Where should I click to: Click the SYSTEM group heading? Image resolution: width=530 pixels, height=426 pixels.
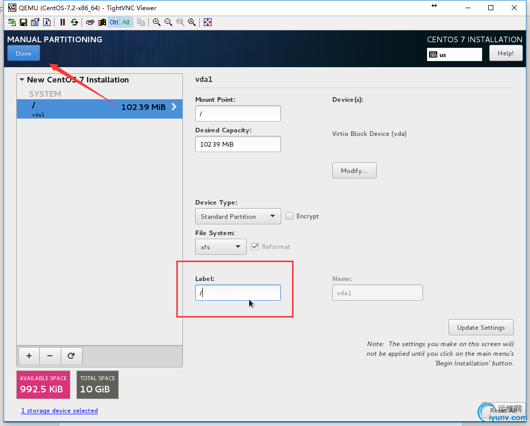pyautogui.click(x=45, y=94)
